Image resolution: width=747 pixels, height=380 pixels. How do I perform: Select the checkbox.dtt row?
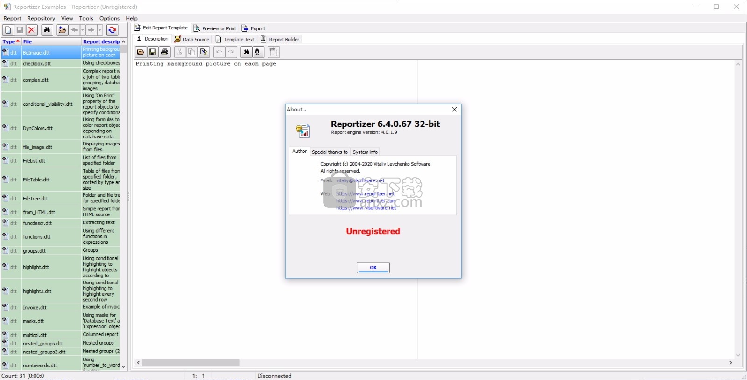pos(61,63)
